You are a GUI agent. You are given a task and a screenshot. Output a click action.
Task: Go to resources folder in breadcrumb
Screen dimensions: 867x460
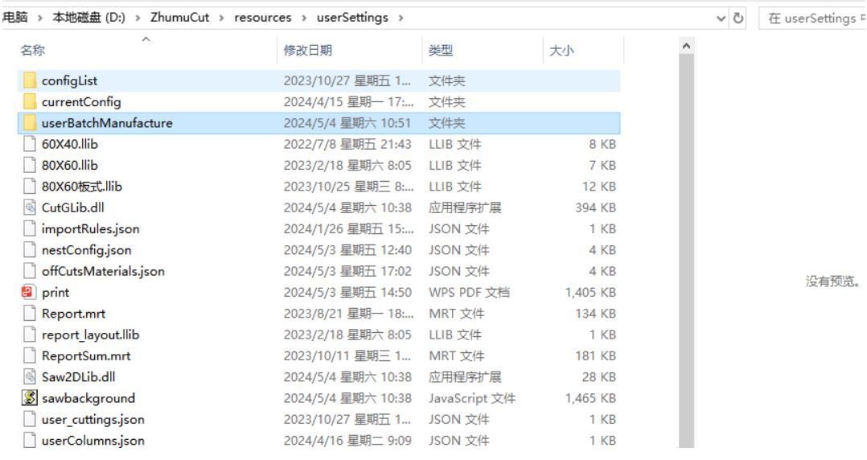[x=263, y=18]
